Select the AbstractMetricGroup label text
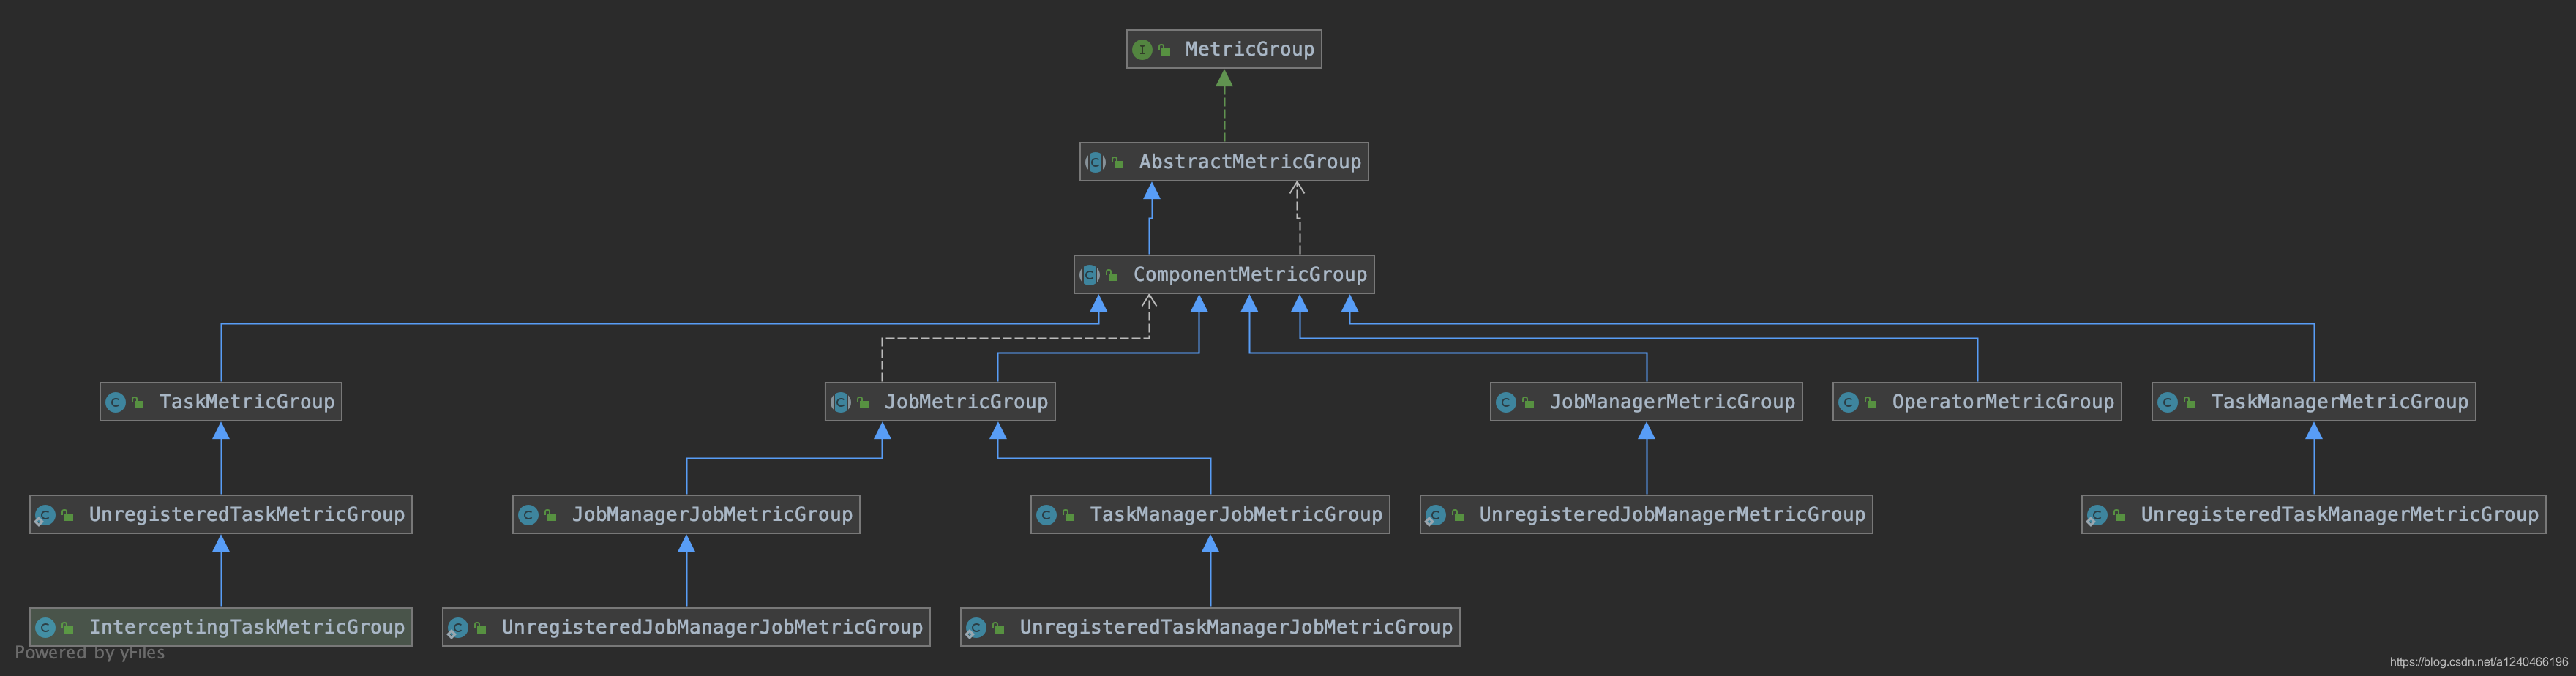Screen dimensions: 2576x676 [1250, 162]
